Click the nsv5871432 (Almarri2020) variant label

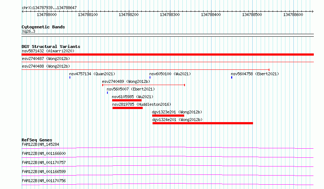(48, 51)
